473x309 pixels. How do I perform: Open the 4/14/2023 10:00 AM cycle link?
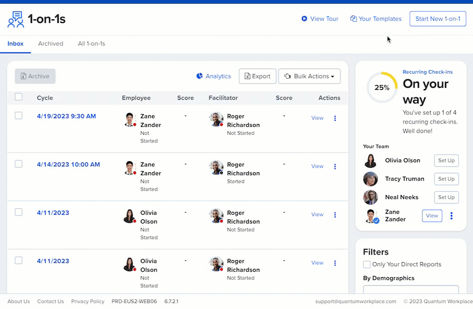click(69, 165)
